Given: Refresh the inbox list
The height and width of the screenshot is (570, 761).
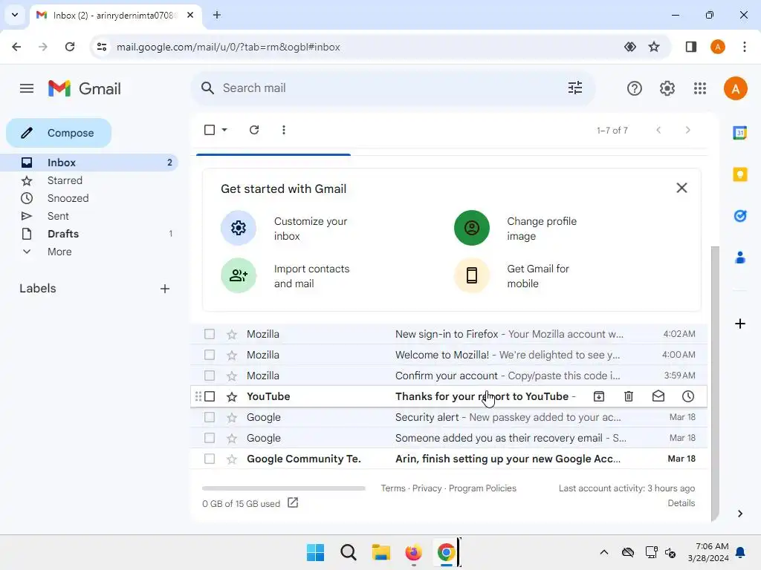Looking at the screenshot, I should (x=254, y=130).
